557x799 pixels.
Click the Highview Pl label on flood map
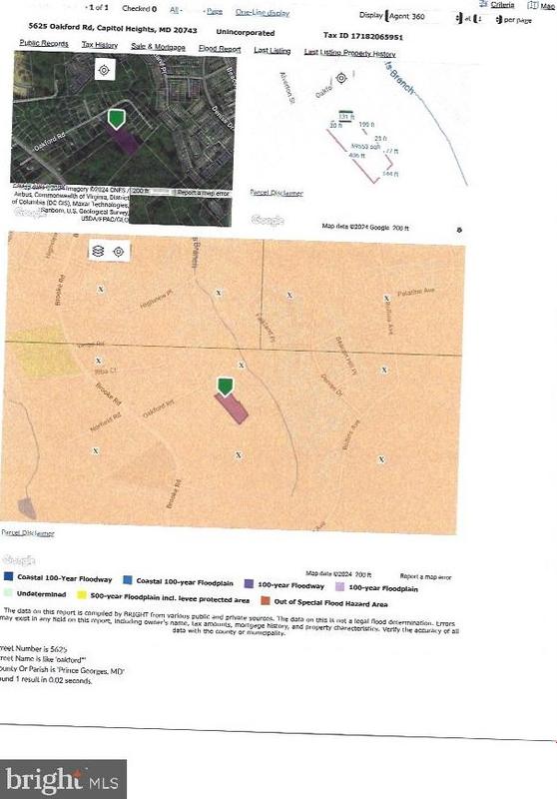[x=157, y=299]
